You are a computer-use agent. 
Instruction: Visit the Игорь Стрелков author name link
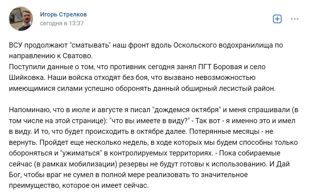tap(63, 14)
